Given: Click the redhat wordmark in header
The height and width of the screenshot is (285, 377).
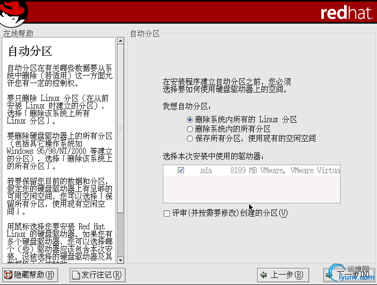Looking at the screenshot, I should pos(346,13).
